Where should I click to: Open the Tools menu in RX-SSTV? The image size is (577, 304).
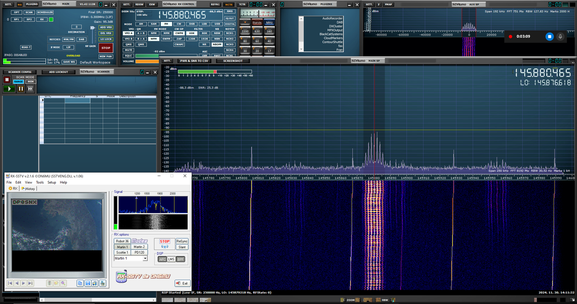coord(40,182)
